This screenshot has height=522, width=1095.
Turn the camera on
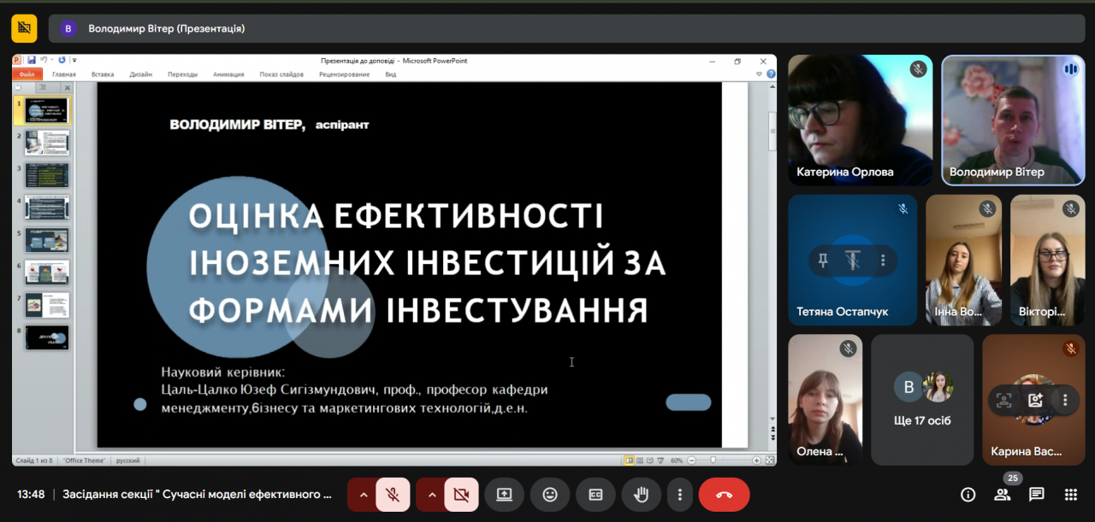click(461, 495)
